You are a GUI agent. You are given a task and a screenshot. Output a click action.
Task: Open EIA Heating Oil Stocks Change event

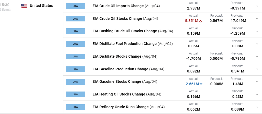coord(119,94)
